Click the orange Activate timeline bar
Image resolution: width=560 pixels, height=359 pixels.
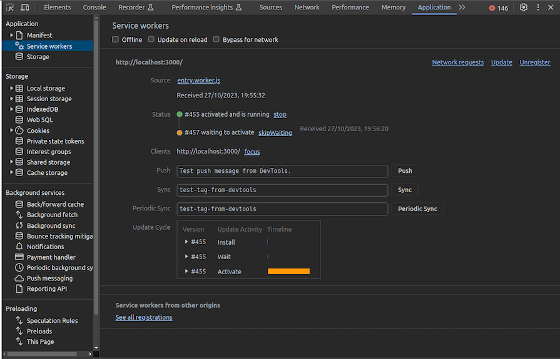point(288,272)
